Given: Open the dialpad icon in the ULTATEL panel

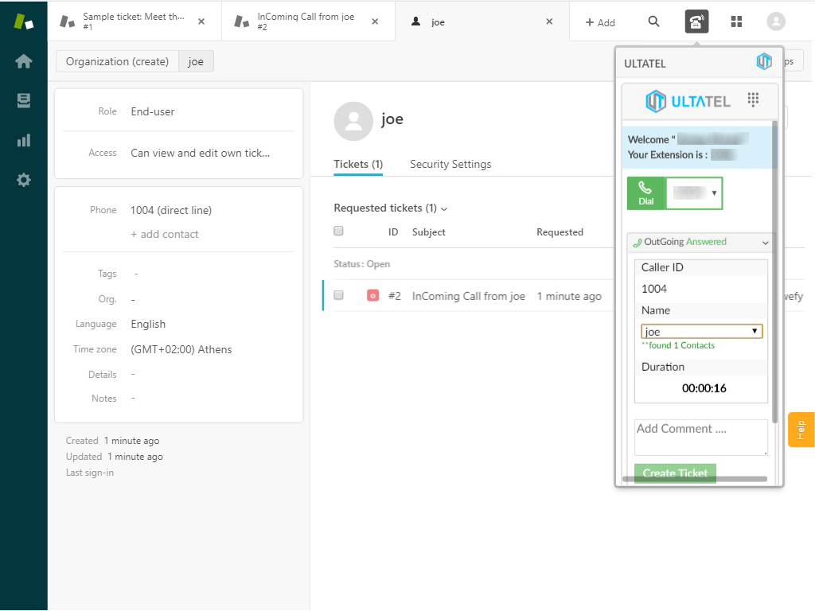Looking at the screenshot, I should click(752, 98).
